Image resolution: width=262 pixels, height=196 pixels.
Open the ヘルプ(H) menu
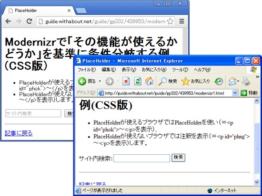(202, 70)
